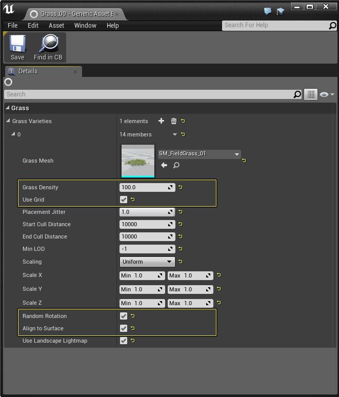Click trash icon to empty Grass Varieties
339x397 pixels.
point(173,121)
